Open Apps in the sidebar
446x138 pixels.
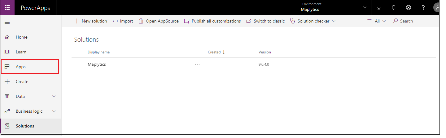(x=30, y=67)
